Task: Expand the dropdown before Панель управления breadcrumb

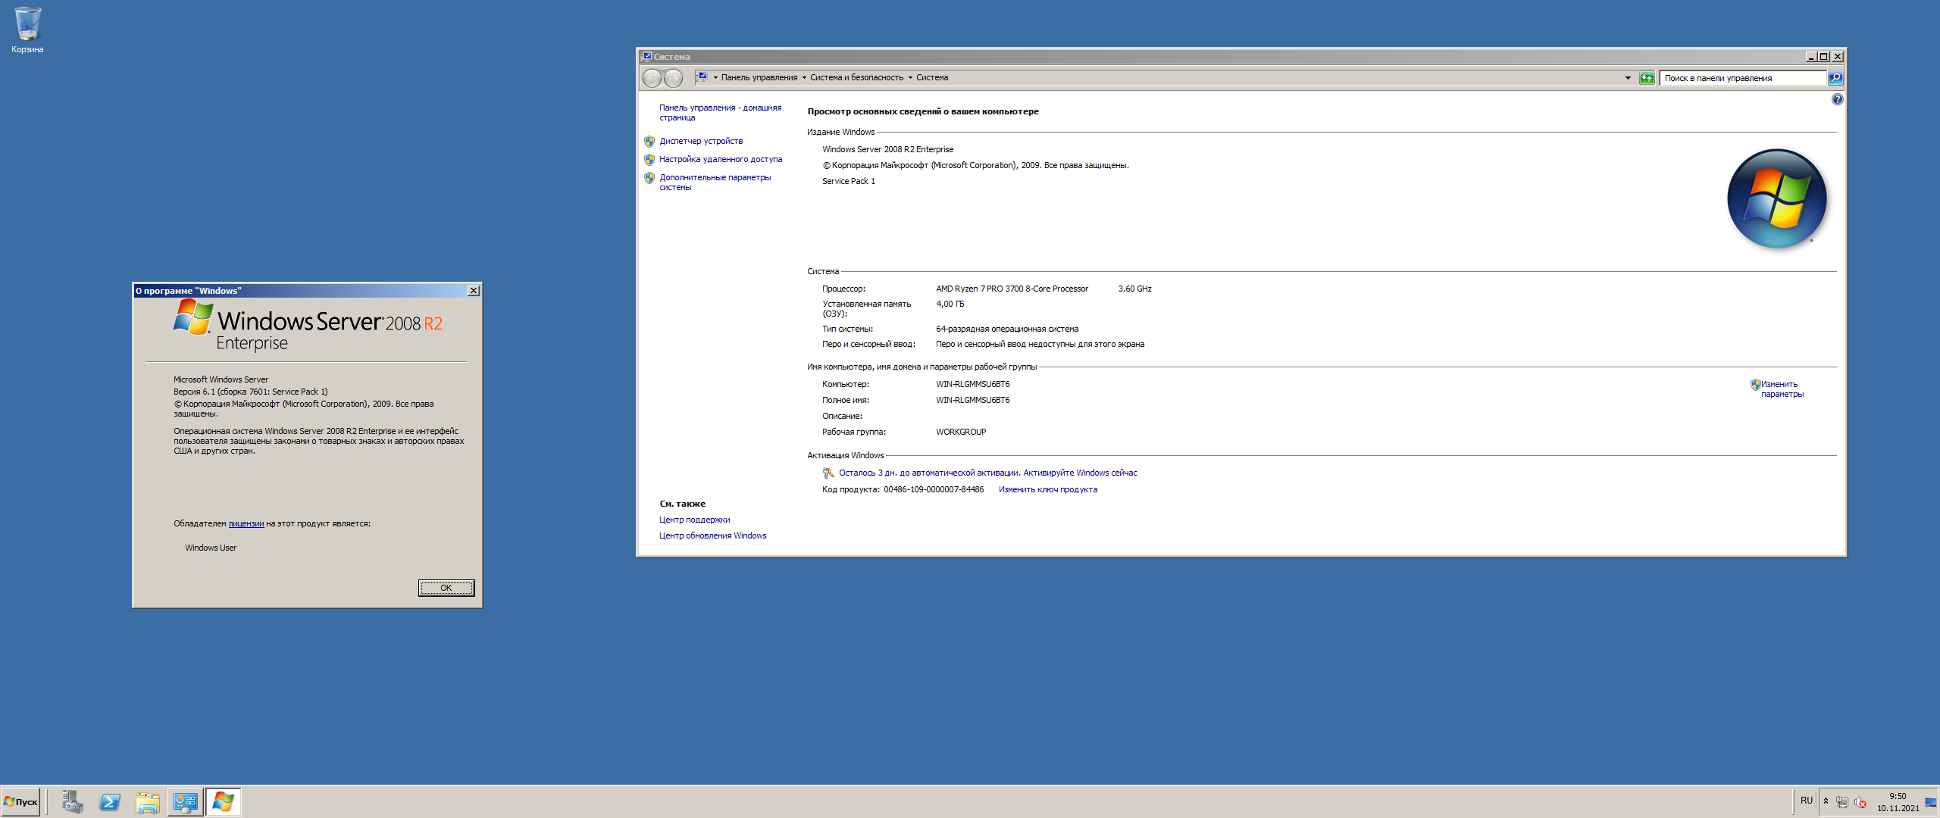Action: pos(715,78)
